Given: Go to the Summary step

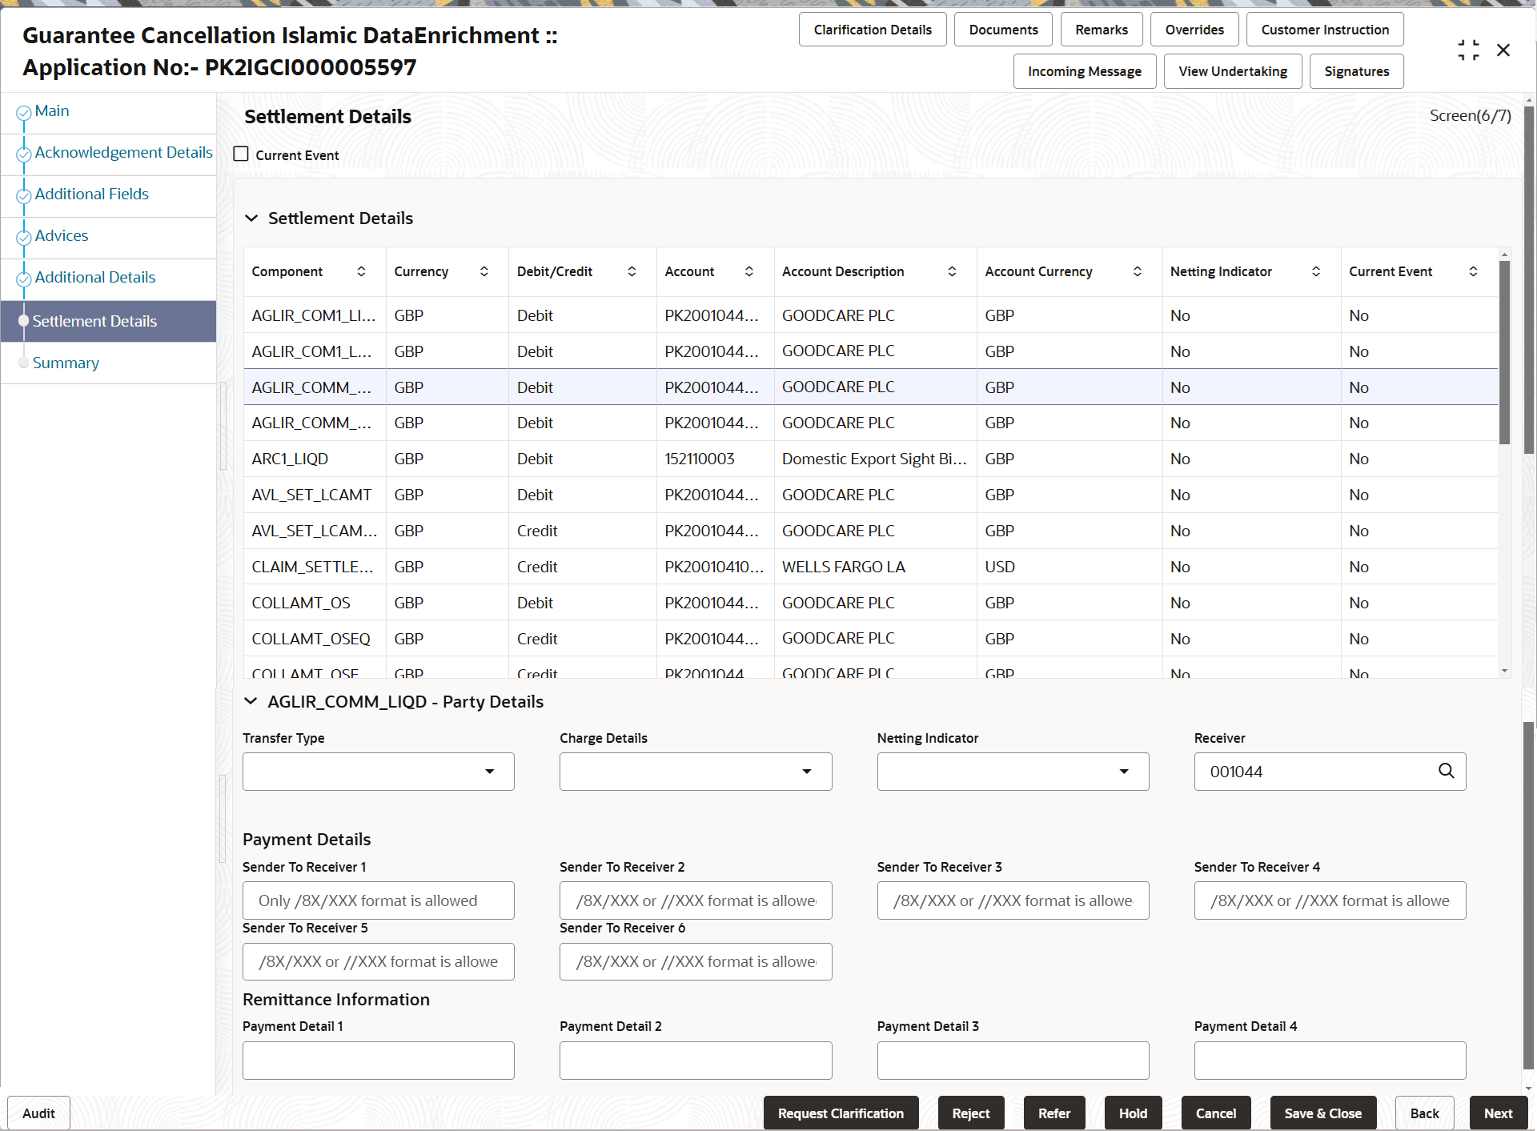Looking at the screenshot, I should (66, 363).
